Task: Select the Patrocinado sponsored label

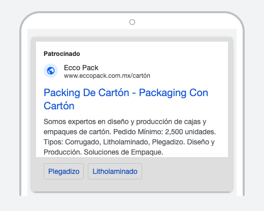Action: click(x=62, y=54)
